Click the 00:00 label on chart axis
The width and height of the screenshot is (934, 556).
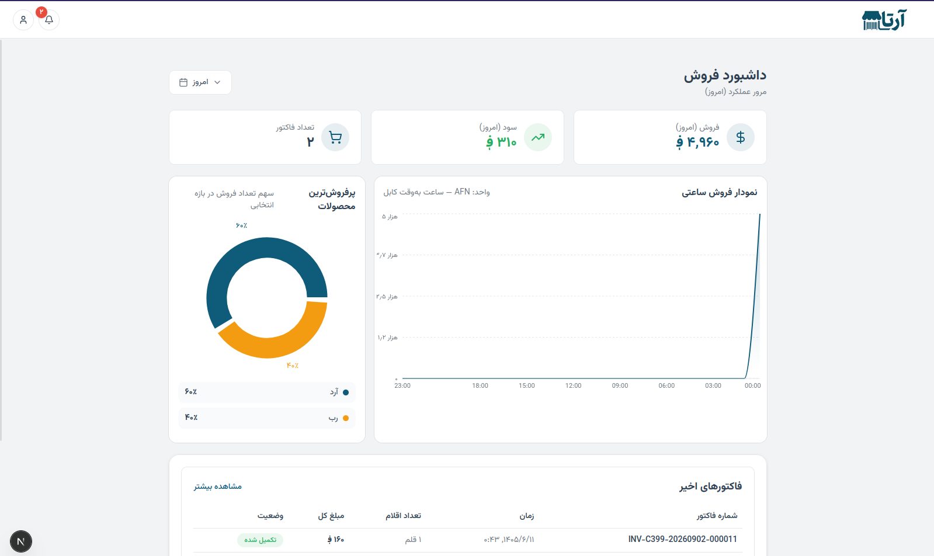click(753, 385)
